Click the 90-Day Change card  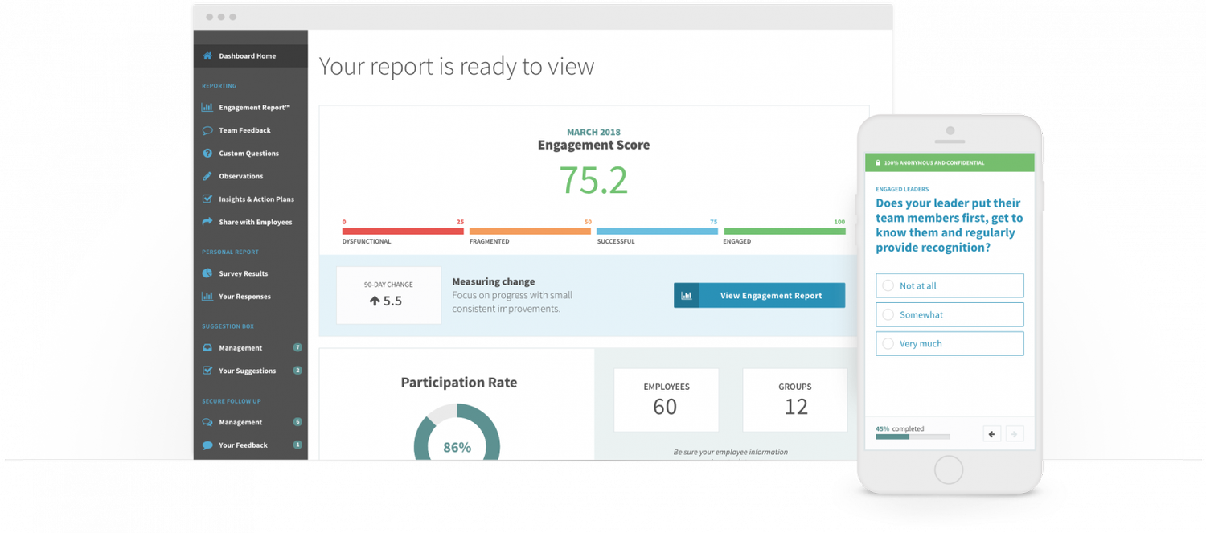pos(388,295)
